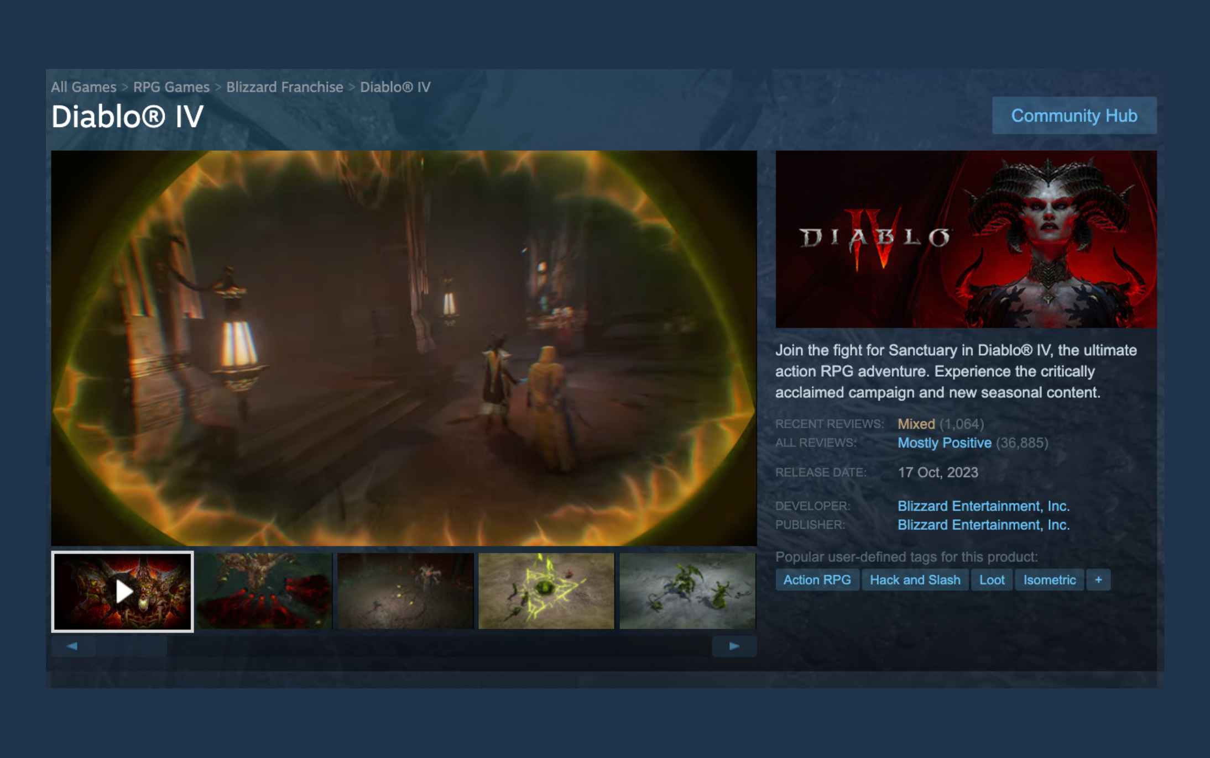Open publisher Blizzard Entertainment, Inc. page
The height and width of the screenshot is (758, 1210).
983,525
